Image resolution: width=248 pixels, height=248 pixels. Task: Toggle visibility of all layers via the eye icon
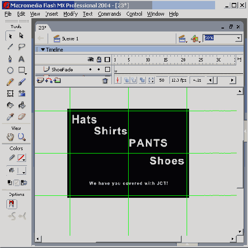[x=90, y=60]
